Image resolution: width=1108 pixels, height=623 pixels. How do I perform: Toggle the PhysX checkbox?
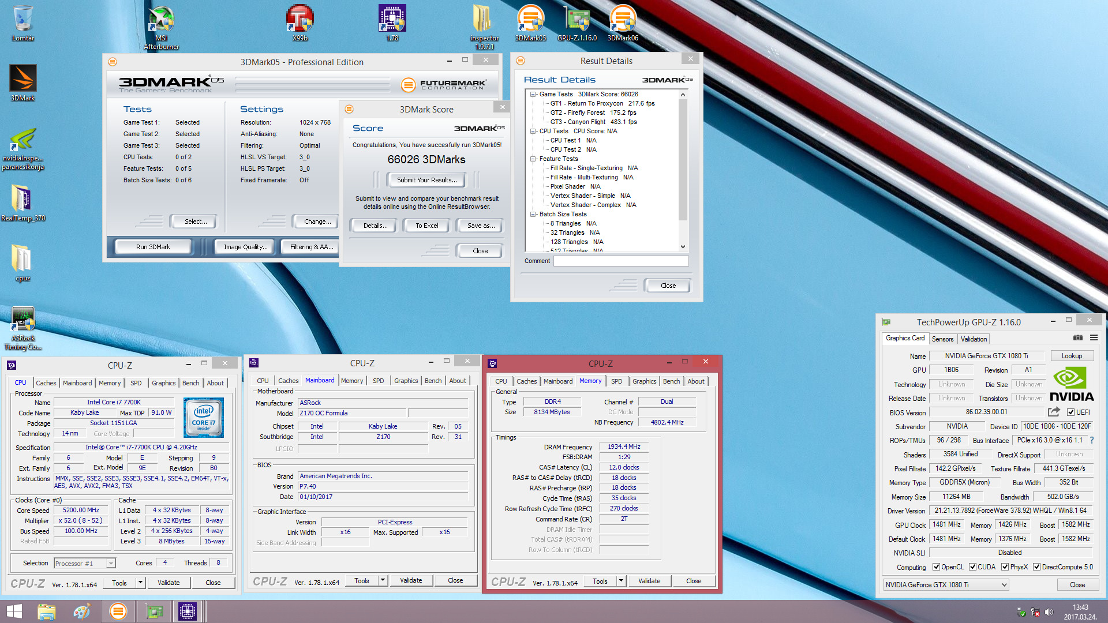[x=1005, y=567]
